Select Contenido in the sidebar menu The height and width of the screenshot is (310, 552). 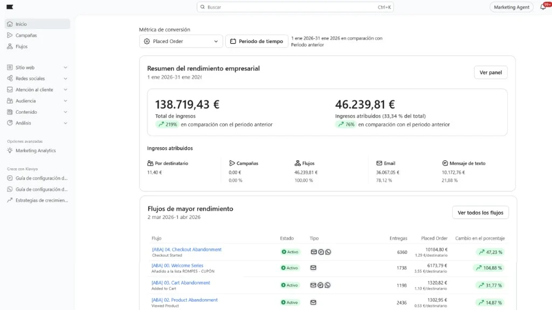26,112
